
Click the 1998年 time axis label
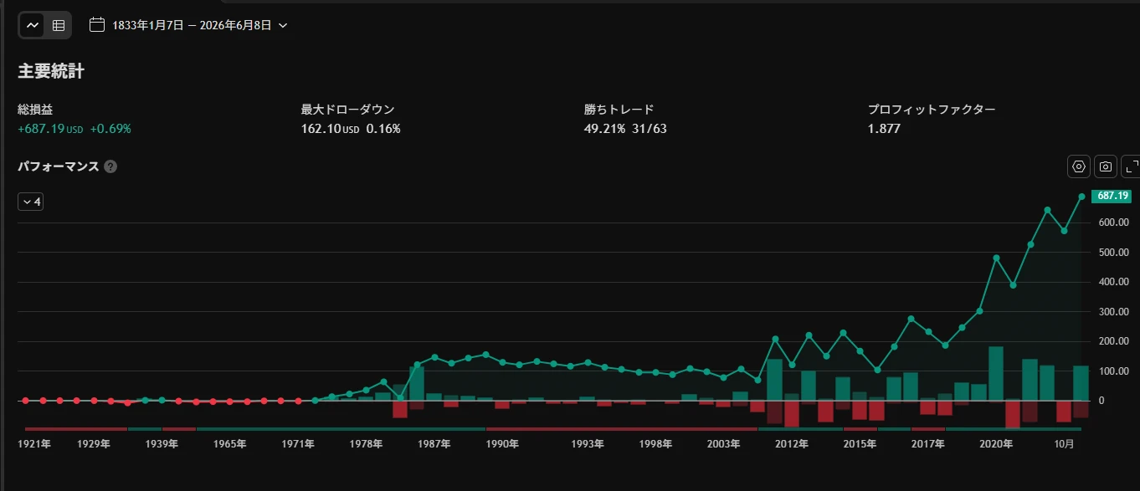tap(656, 444)
